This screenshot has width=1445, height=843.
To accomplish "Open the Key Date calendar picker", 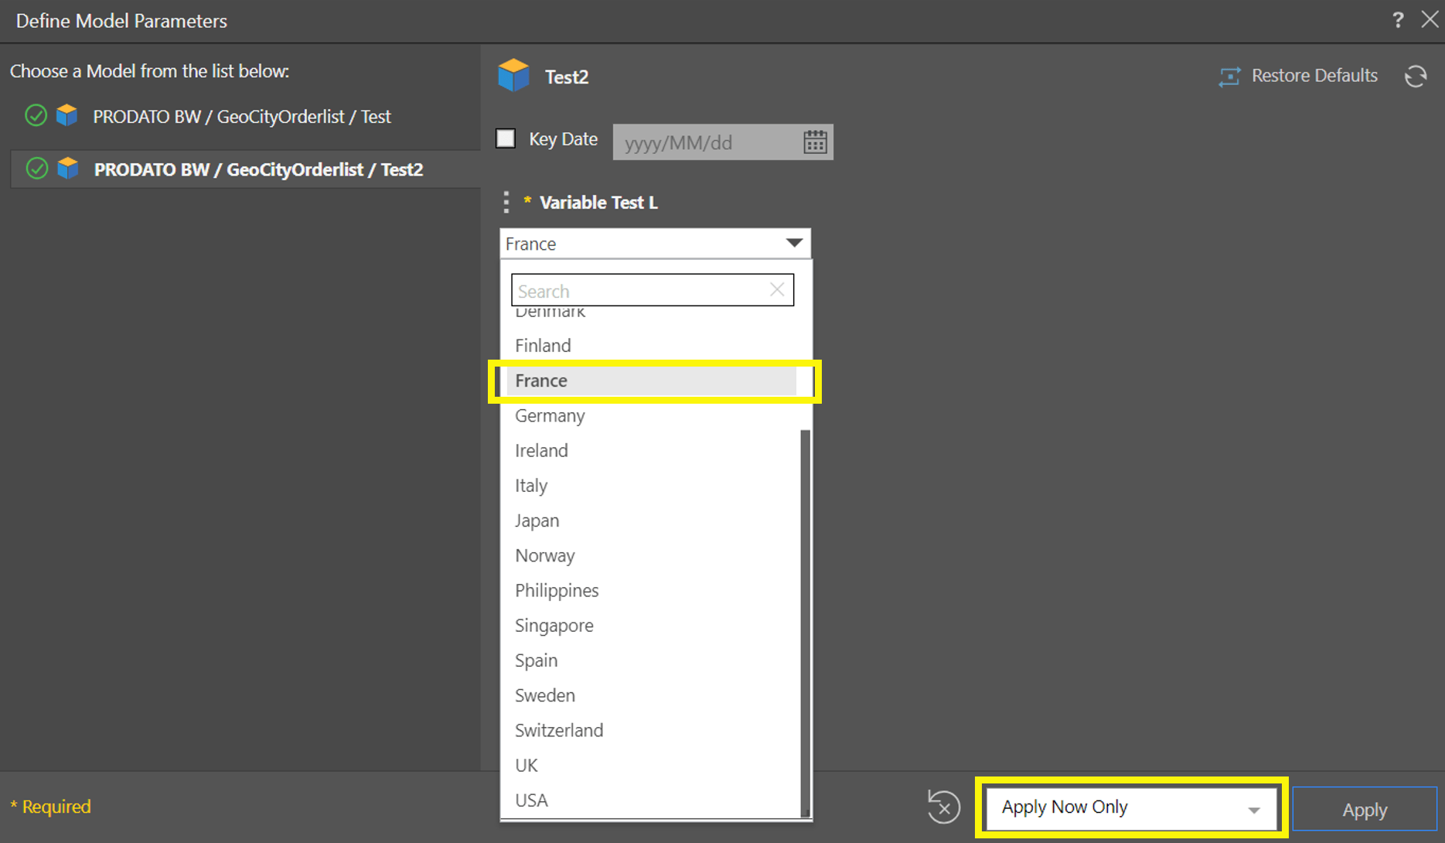I will (815, 142).
